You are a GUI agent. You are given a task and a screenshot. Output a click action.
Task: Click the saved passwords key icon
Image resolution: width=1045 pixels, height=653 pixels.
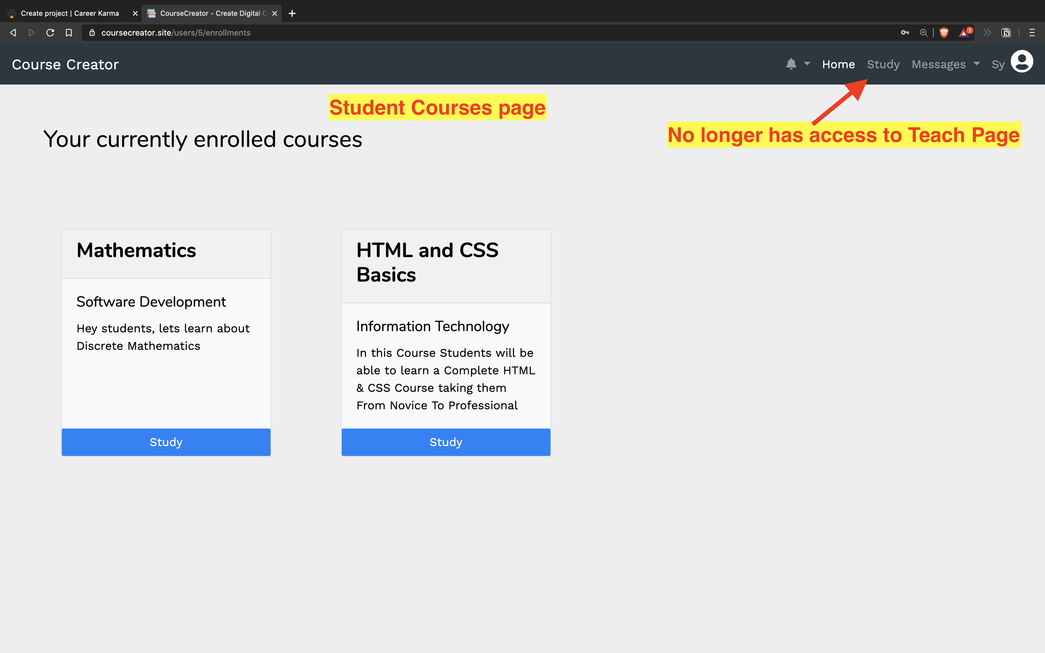[905, 33]
